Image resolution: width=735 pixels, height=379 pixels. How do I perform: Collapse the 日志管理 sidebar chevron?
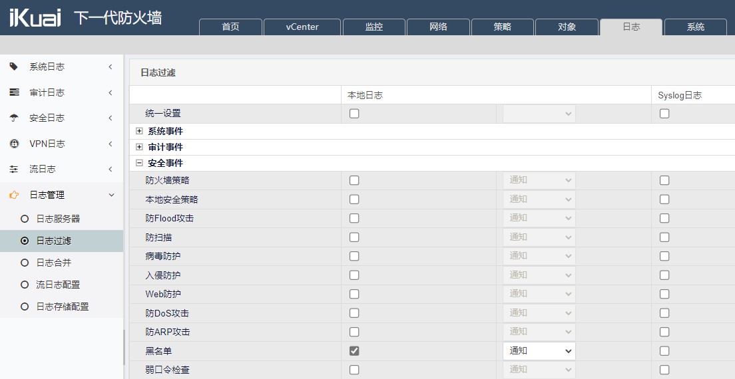tap(112, 195)
